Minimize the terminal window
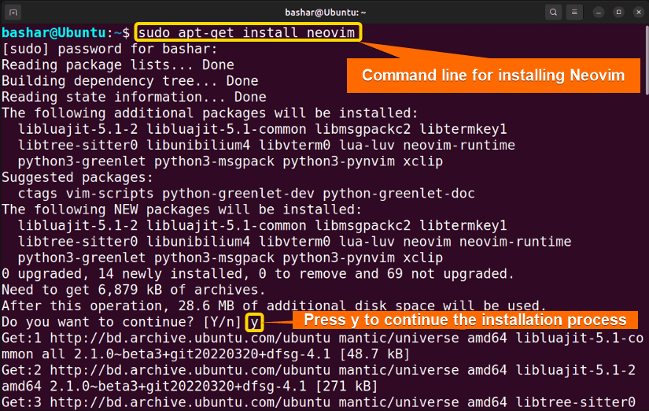Screen dimensions: 649x411 599,13
